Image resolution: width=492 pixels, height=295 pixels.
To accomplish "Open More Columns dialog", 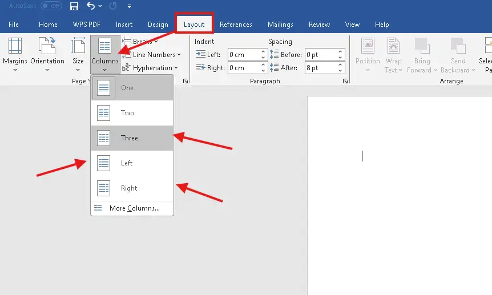I will [132, 208].
